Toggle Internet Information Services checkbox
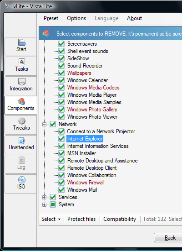The image size is (182, 251). (x=61, y=146)
